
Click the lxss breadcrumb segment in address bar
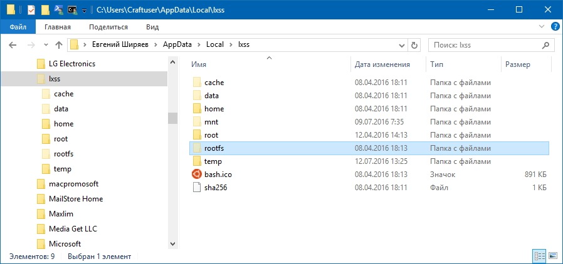coord(244,45)
